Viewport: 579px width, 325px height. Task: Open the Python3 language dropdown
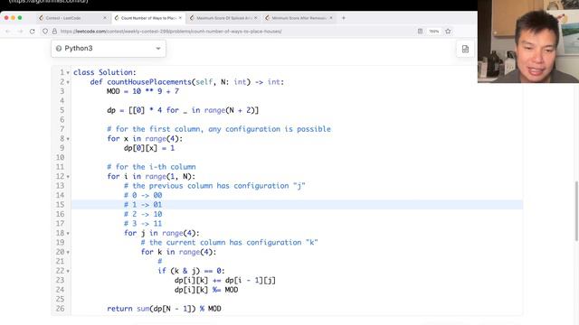tap(109, 48)
